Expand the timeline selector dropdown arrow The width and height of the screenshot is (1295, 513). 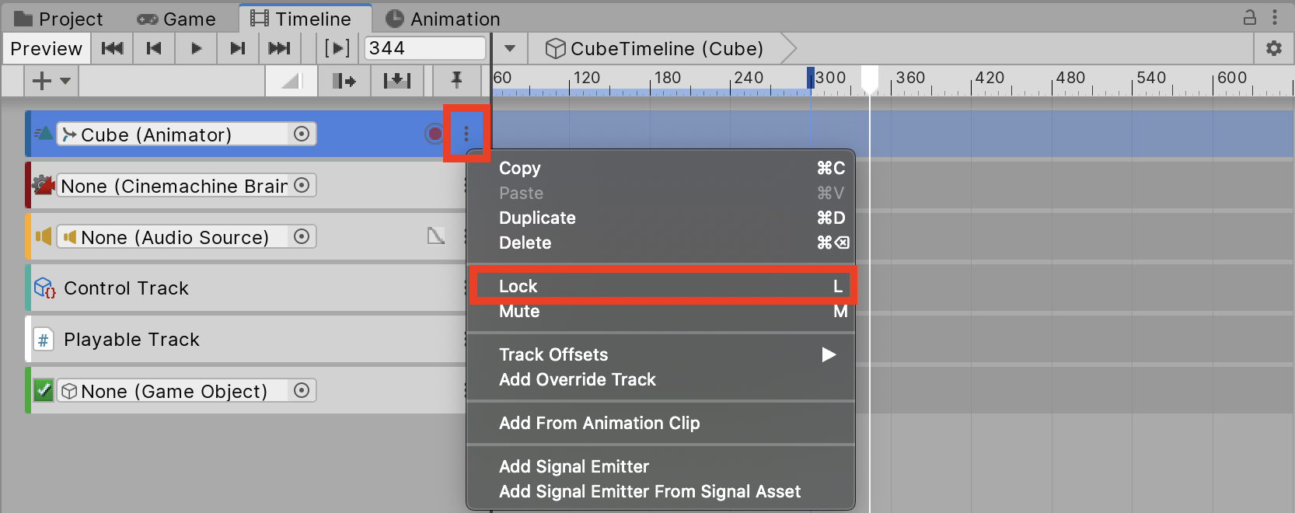(510, 48)
